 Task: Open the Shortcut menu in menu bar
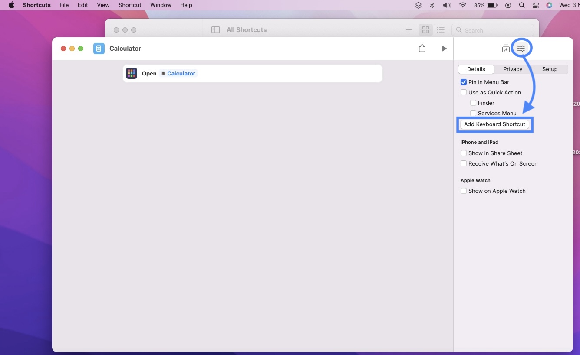point(130,5)
